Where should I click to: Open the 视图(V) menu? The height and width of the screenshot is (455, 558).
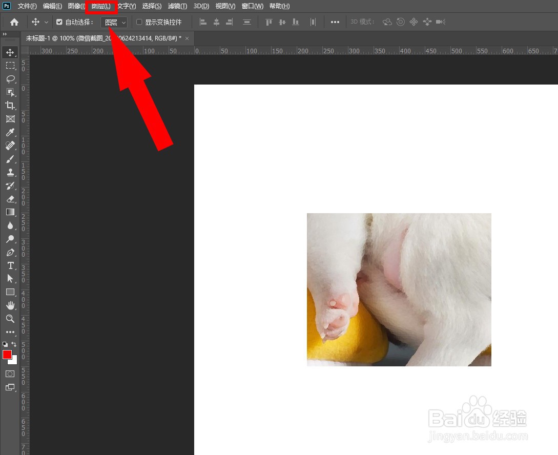pyautogui.click(x=225, y=6)
